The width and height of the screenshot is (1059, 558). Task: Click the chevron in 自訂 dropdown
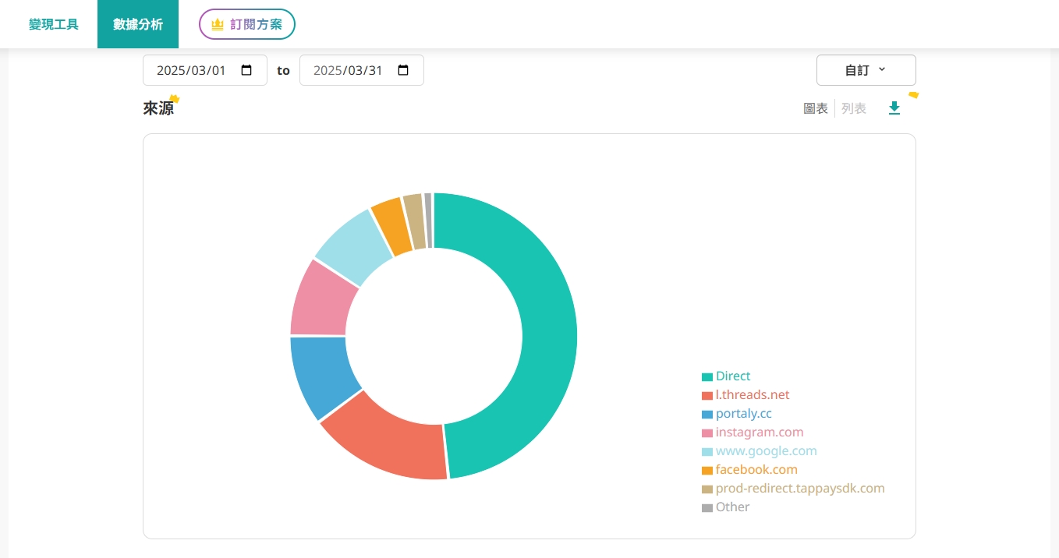tap(882, 69)
